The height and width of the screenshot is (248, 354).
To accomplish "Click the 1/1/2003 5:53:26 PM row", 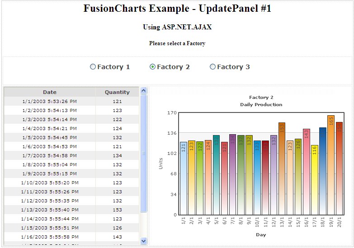I will tap(50, 102).
